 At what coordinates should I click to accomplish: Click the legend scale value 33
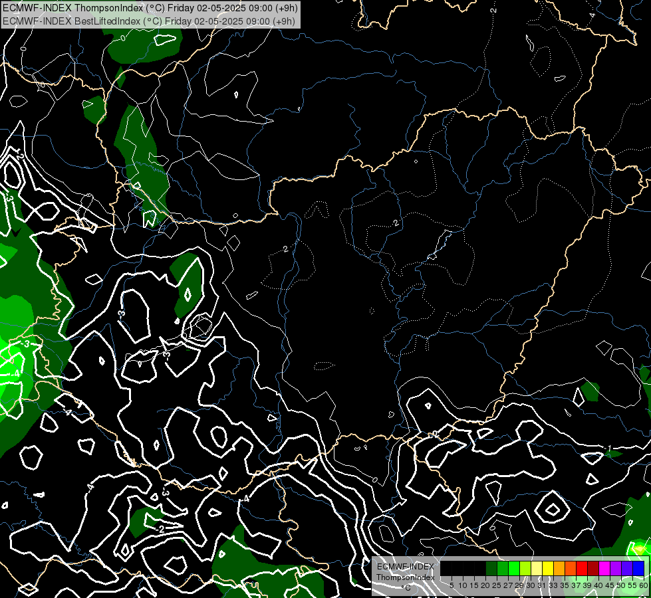point(553,585)
